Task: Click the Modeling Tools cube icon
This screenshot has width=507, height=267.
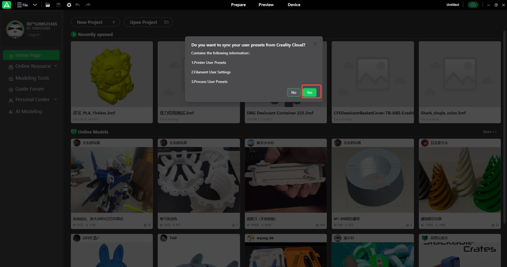Action: [11, 78]
